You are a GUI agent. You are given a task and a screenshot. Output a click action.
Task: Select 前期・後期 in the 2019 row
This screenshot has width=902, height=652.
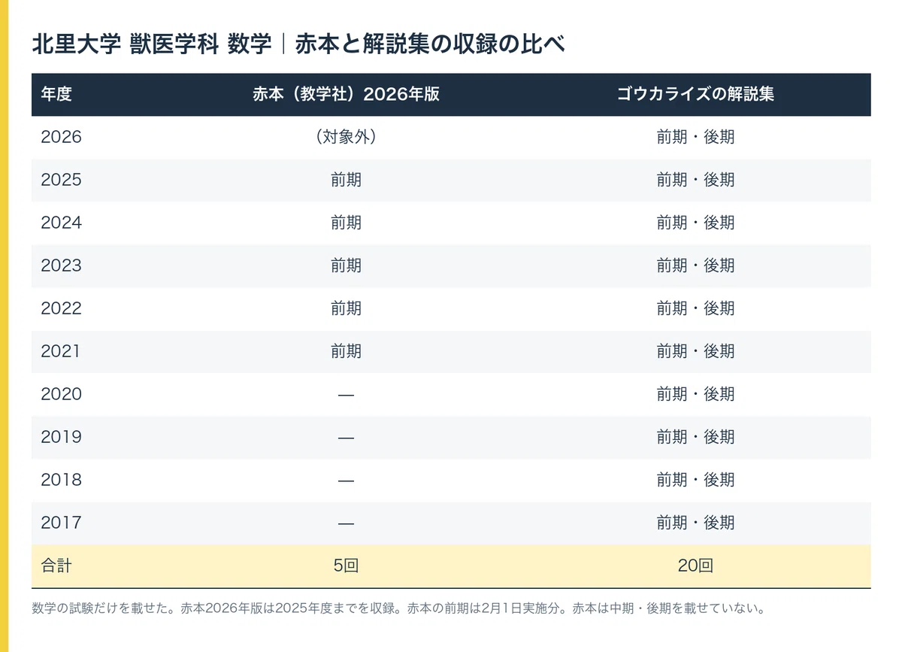coord(695,438)
